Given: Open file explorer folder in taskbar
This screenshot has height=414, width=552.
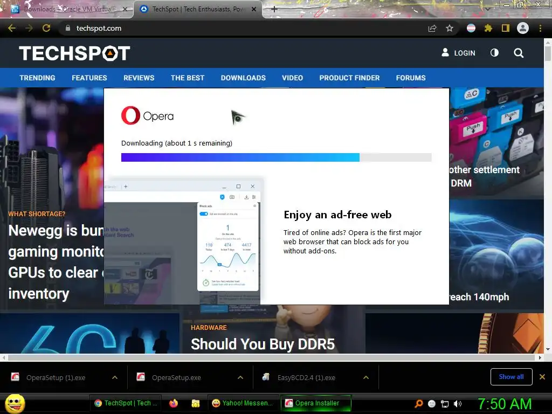Looking at the screenshot, I should (x=195, y=403).
